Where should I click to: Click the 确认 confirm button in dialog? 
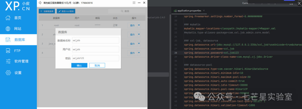point(79,66)
